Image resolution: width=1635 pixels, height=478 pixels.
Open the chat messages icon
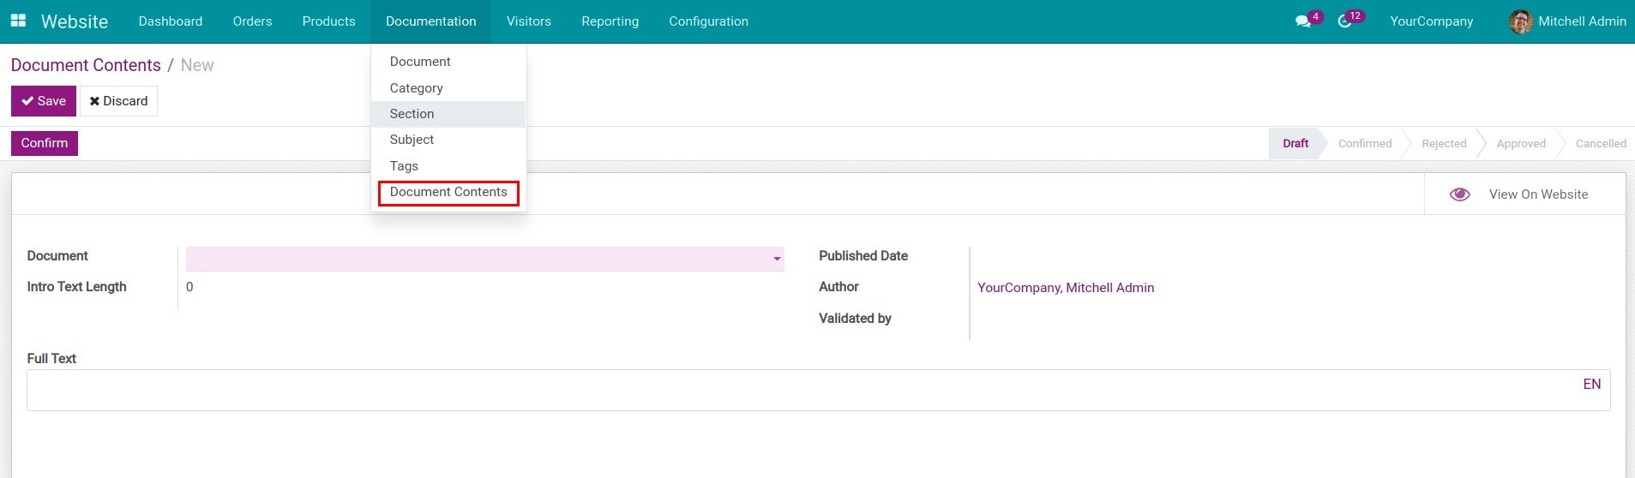click(x=1303, y=21)
